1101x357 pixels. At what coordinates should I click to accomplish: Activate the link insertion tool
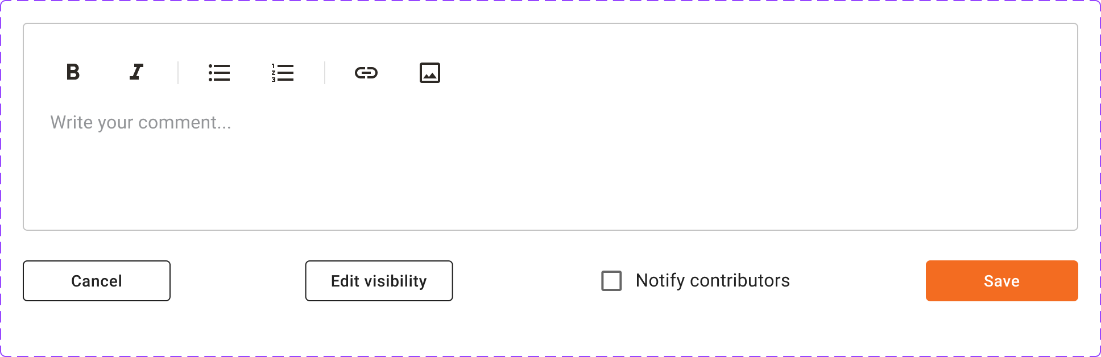coord(366,73)
